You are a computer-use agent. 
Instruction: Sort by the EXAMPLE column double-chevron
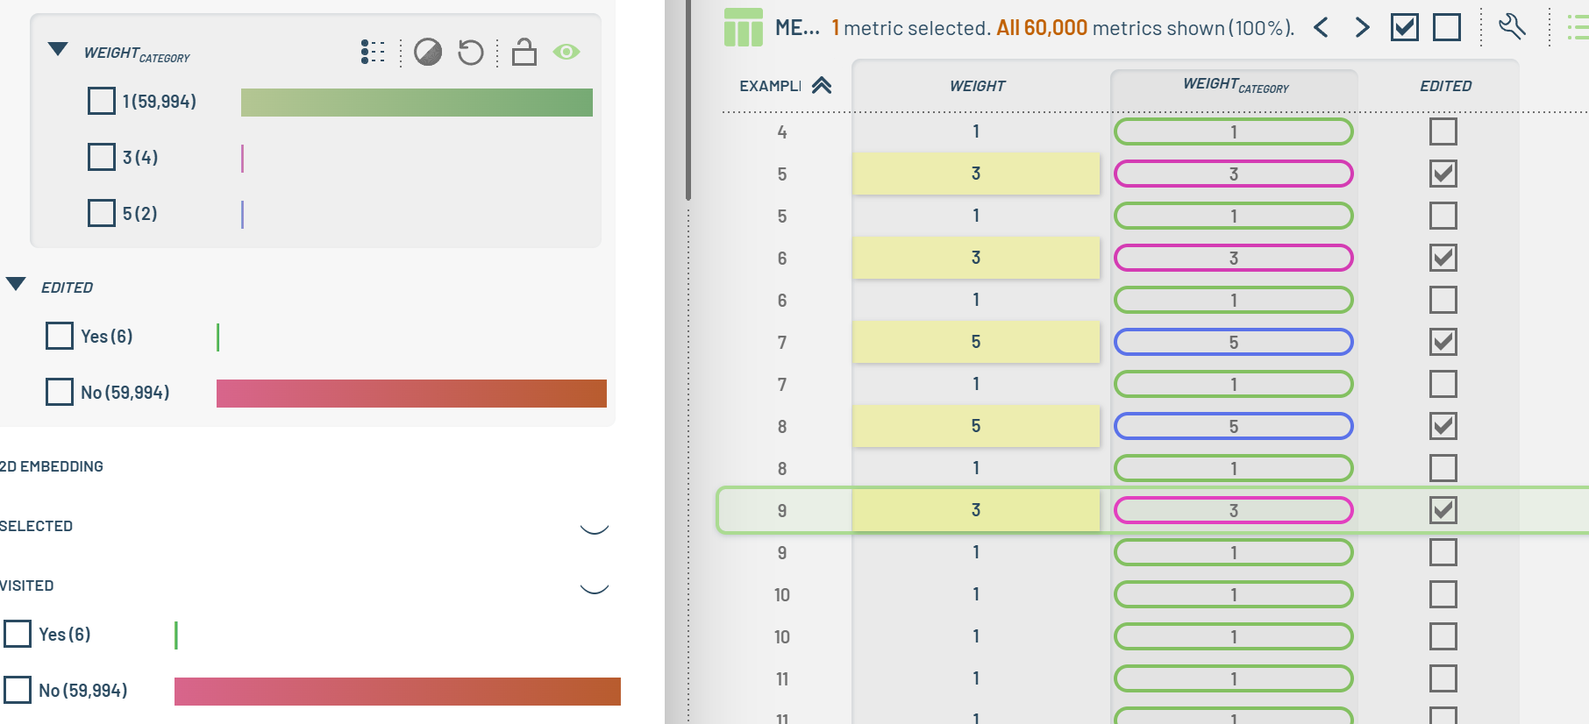point(822,85)
